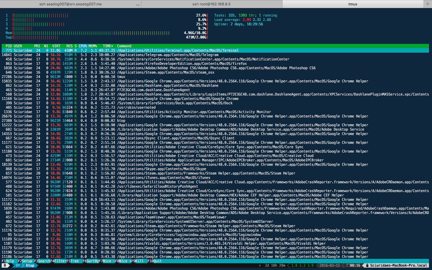This screenshot has width=432, height=270.
Task: Open a new terminal tab with plus button
Action: point(428,4)
